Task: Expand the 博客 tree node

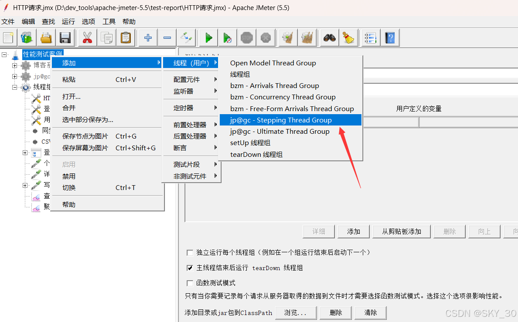Action: pyautogui.click(x=14, y=65)
